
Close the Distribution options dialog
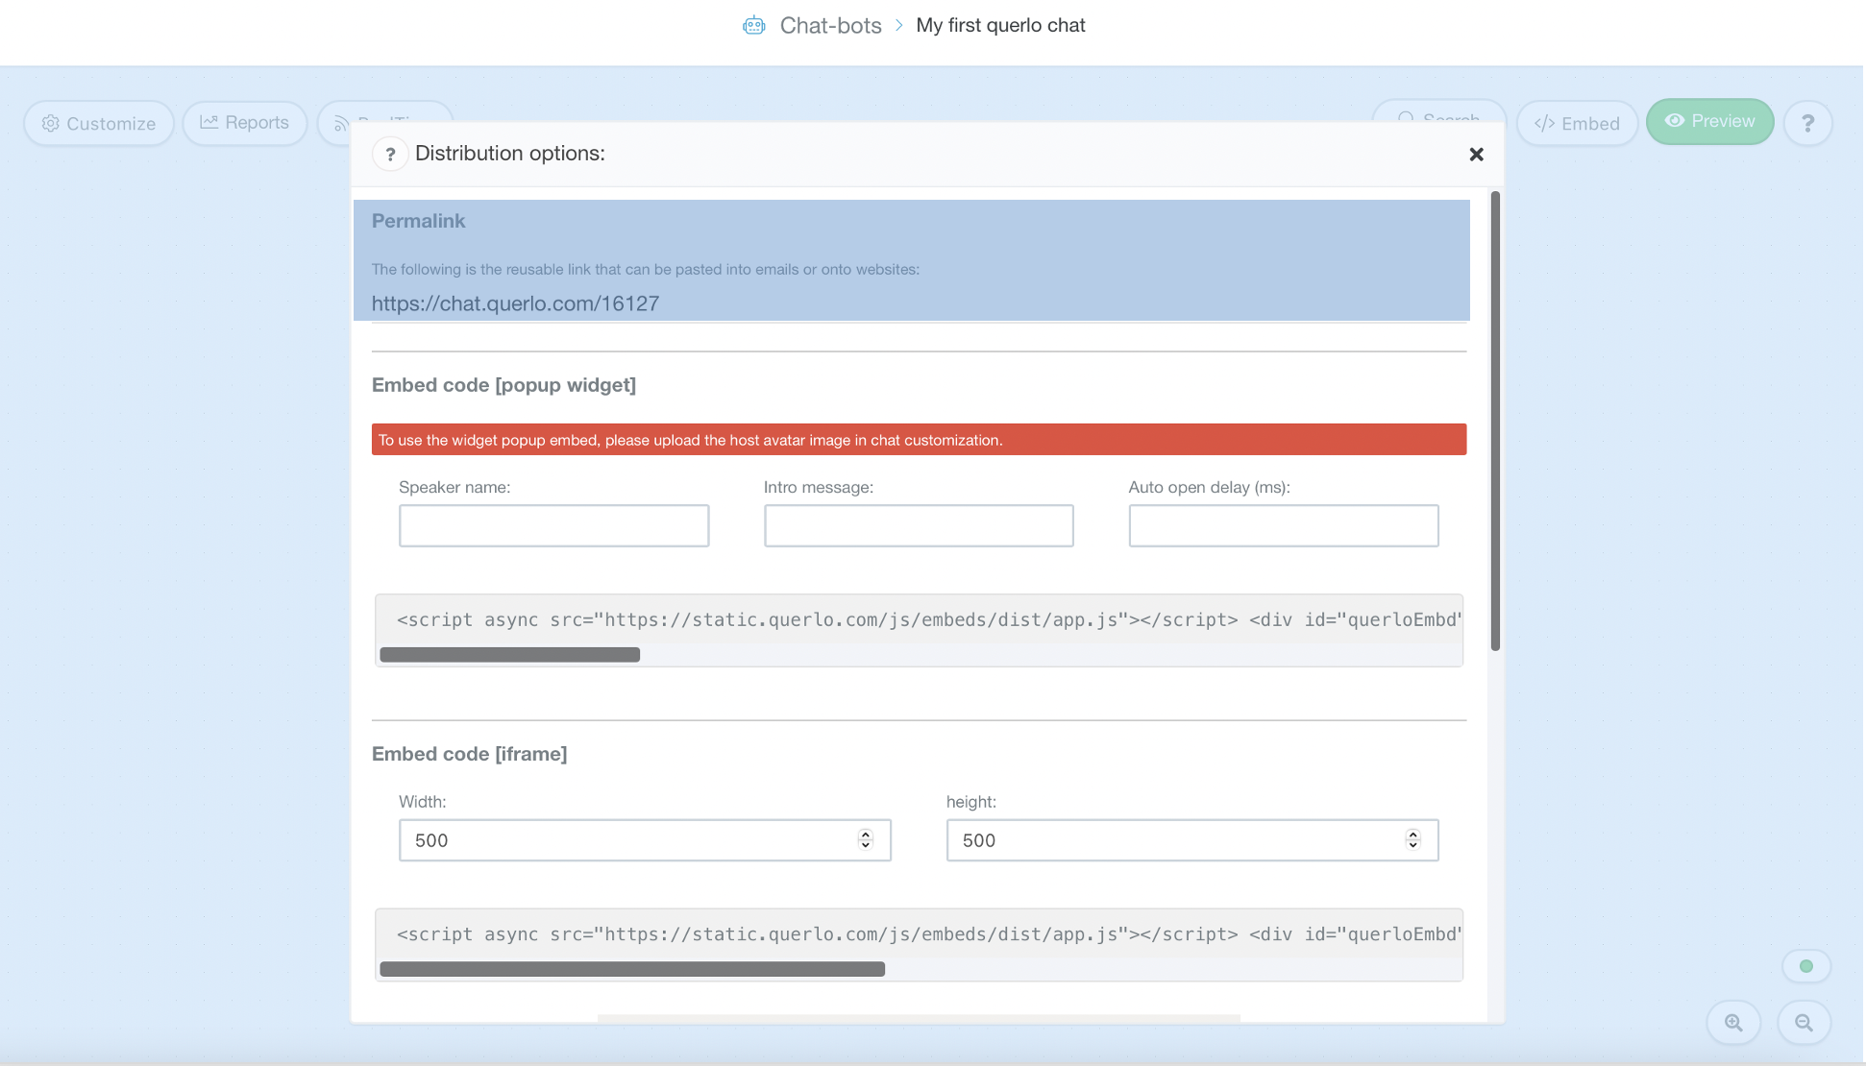point(1476,154)
